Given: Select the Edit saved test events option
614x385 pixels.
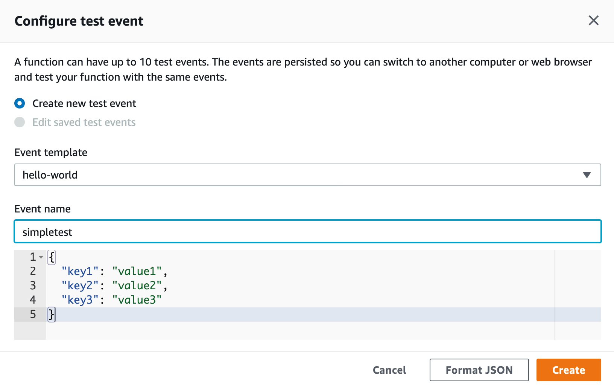Looking at the screenshot, I should tap(20, 122).
